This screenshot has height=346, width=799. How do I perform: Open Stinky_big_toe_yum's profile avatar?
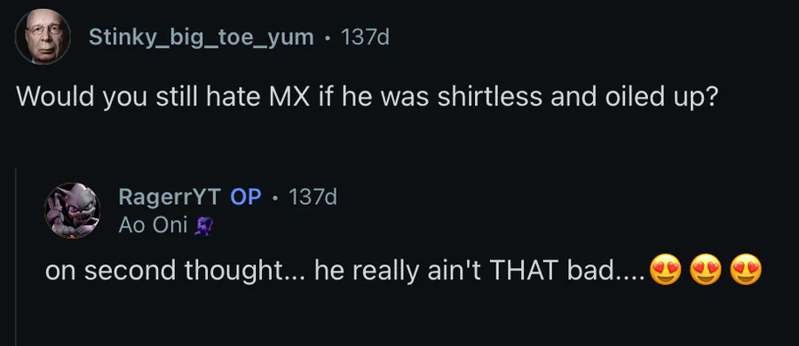click(x=43, y=36)
